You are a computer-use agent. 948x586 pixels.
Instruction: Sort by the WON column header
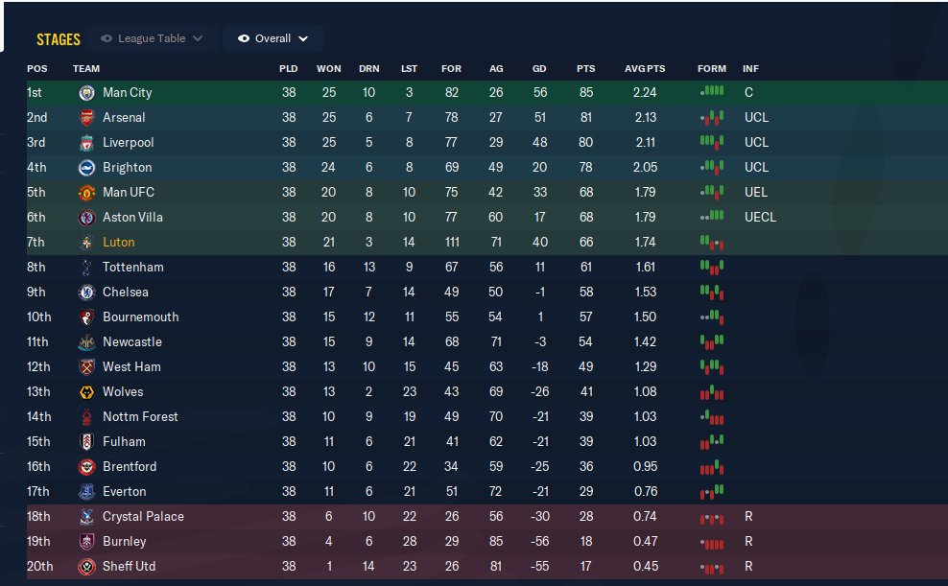[x=329, y=69]
